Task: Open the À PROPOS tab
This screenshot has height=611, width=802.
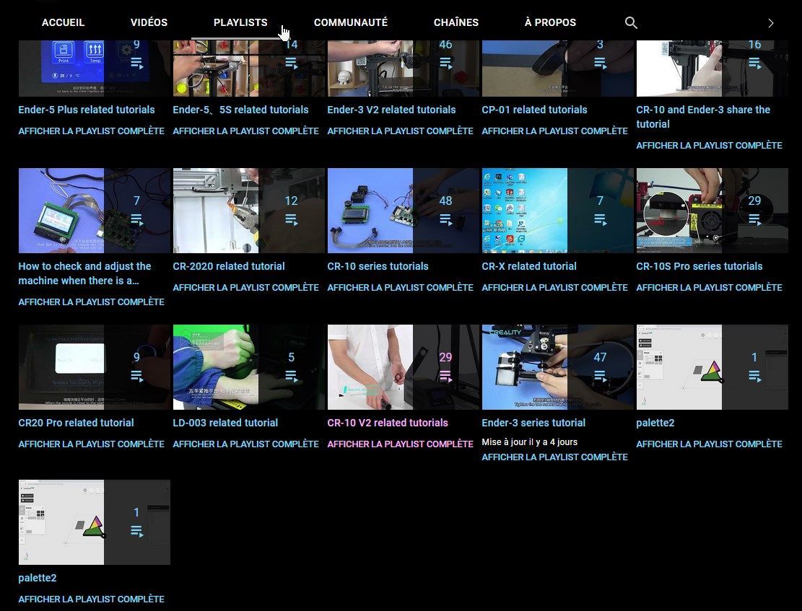Action: pos(550,22)
